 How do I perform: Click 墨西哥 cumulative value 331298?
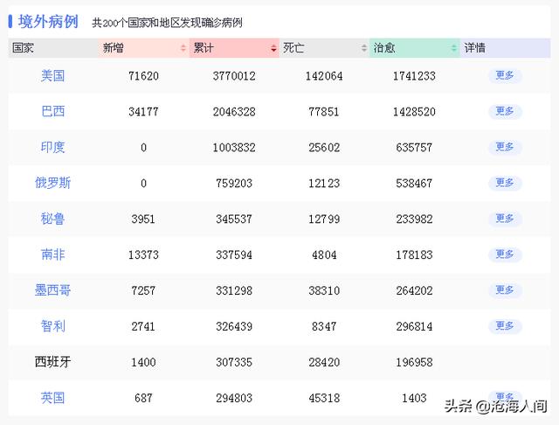pyautogui.click(x=234, y=290)
